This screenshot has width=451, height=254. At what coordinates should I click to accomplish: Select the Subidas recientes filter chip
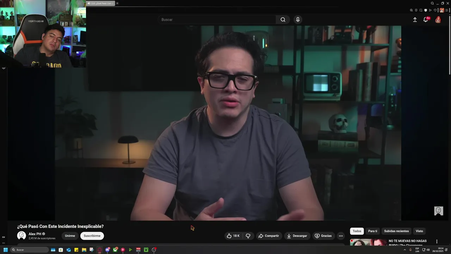click(x=396, y=231)
